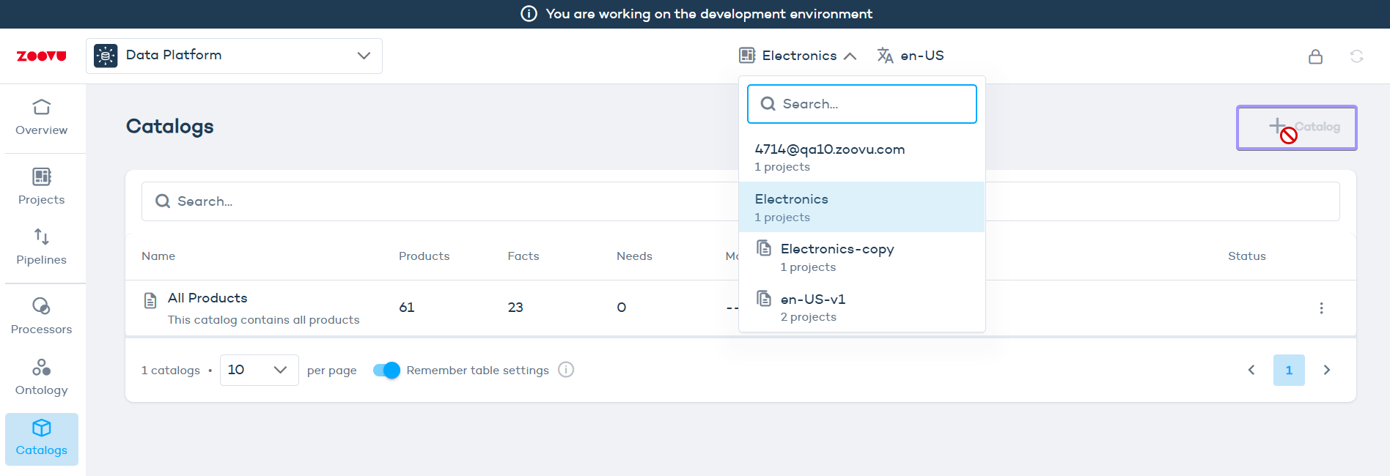
Task: Open three-dot menu for All Products
Action: [x=1321, y=308]
